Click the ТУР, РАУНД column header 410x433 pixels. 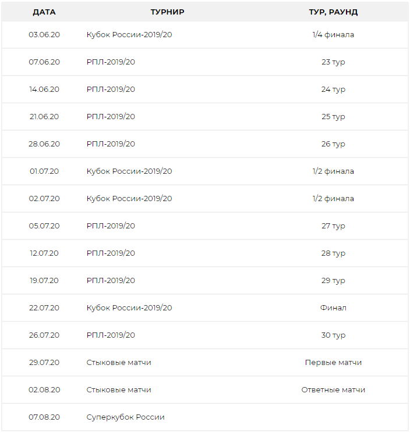click(333, 12)
